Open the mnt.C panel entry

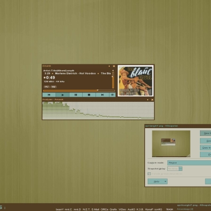point(68,209)
